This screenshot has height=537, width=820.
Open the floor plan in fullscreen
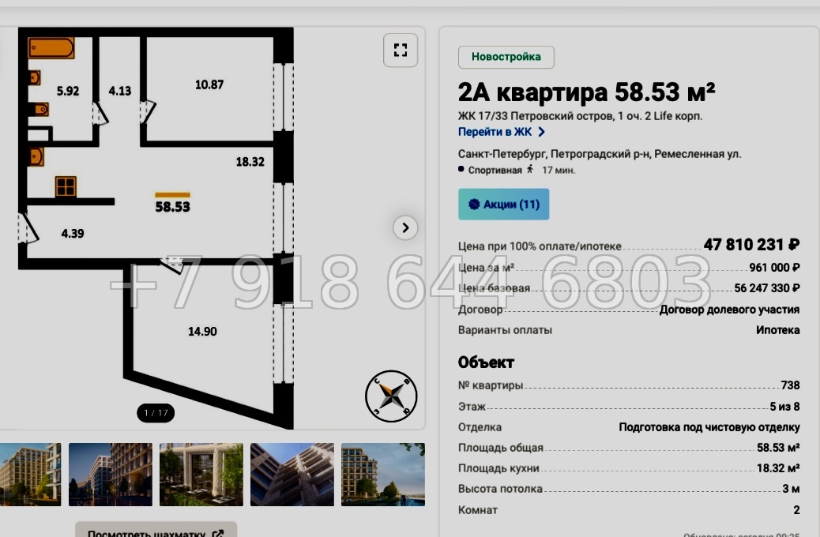point(401,51)
